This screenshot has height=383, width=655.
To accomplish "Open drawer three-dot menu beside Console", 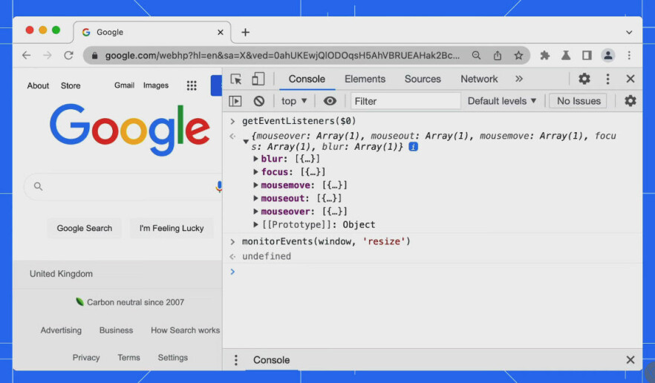I will click(236, 359).
